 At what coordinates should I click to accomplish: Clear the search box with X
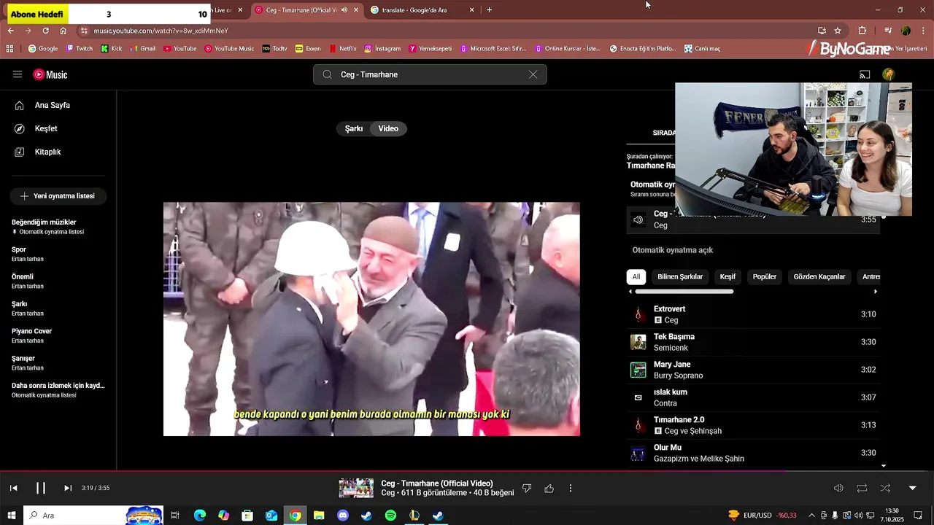[533, 74]
